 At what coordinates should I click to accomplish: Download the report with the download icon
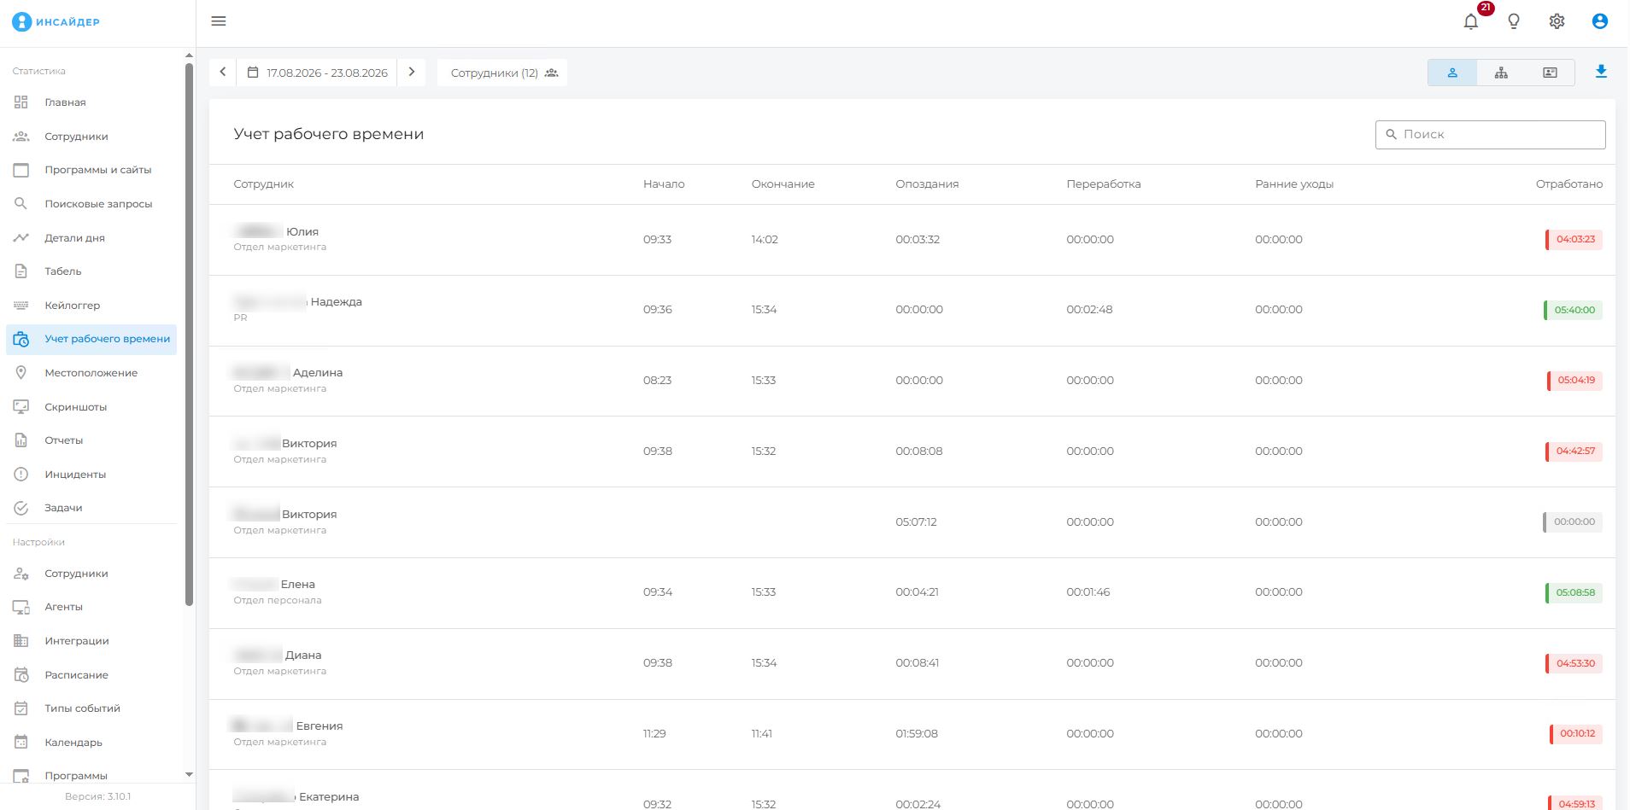[1601, 72]
